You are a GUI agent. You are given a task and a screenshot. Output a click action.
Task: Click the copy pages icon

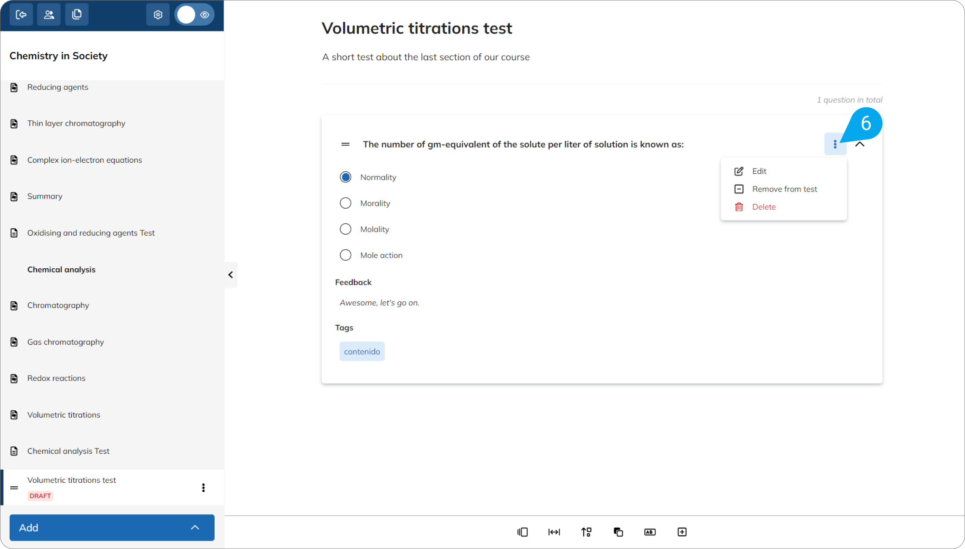pyautogui.click(x=77, y=15)
